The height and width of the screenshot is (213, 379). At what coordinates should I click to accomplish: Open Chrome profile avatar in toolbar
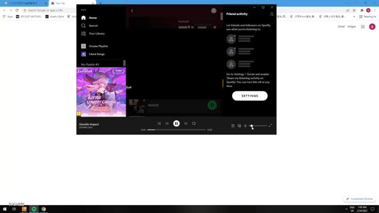pyautogui.click(x=369, y=10)
